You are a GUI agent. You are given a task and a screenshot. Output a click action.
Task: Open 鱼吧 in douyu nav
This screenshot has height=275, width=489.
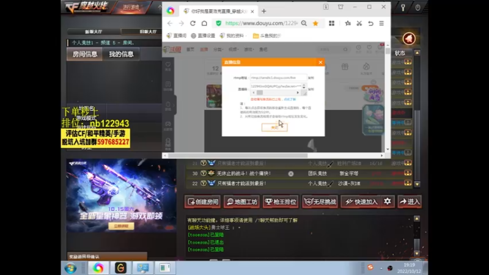click(x=263, y=50)
